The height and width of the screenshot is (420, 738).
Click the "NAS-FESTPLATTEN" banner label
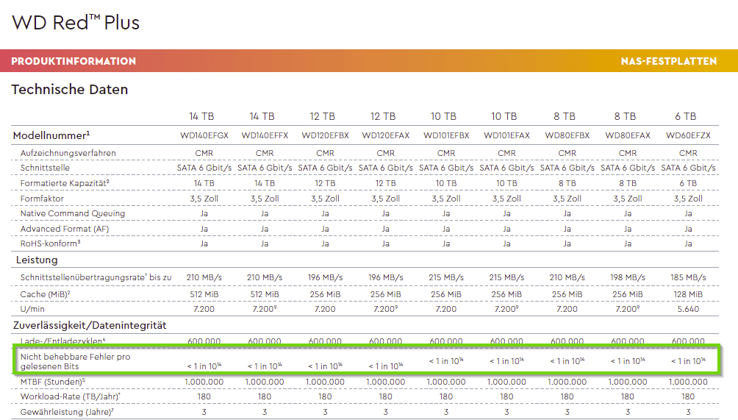(669, 61)
